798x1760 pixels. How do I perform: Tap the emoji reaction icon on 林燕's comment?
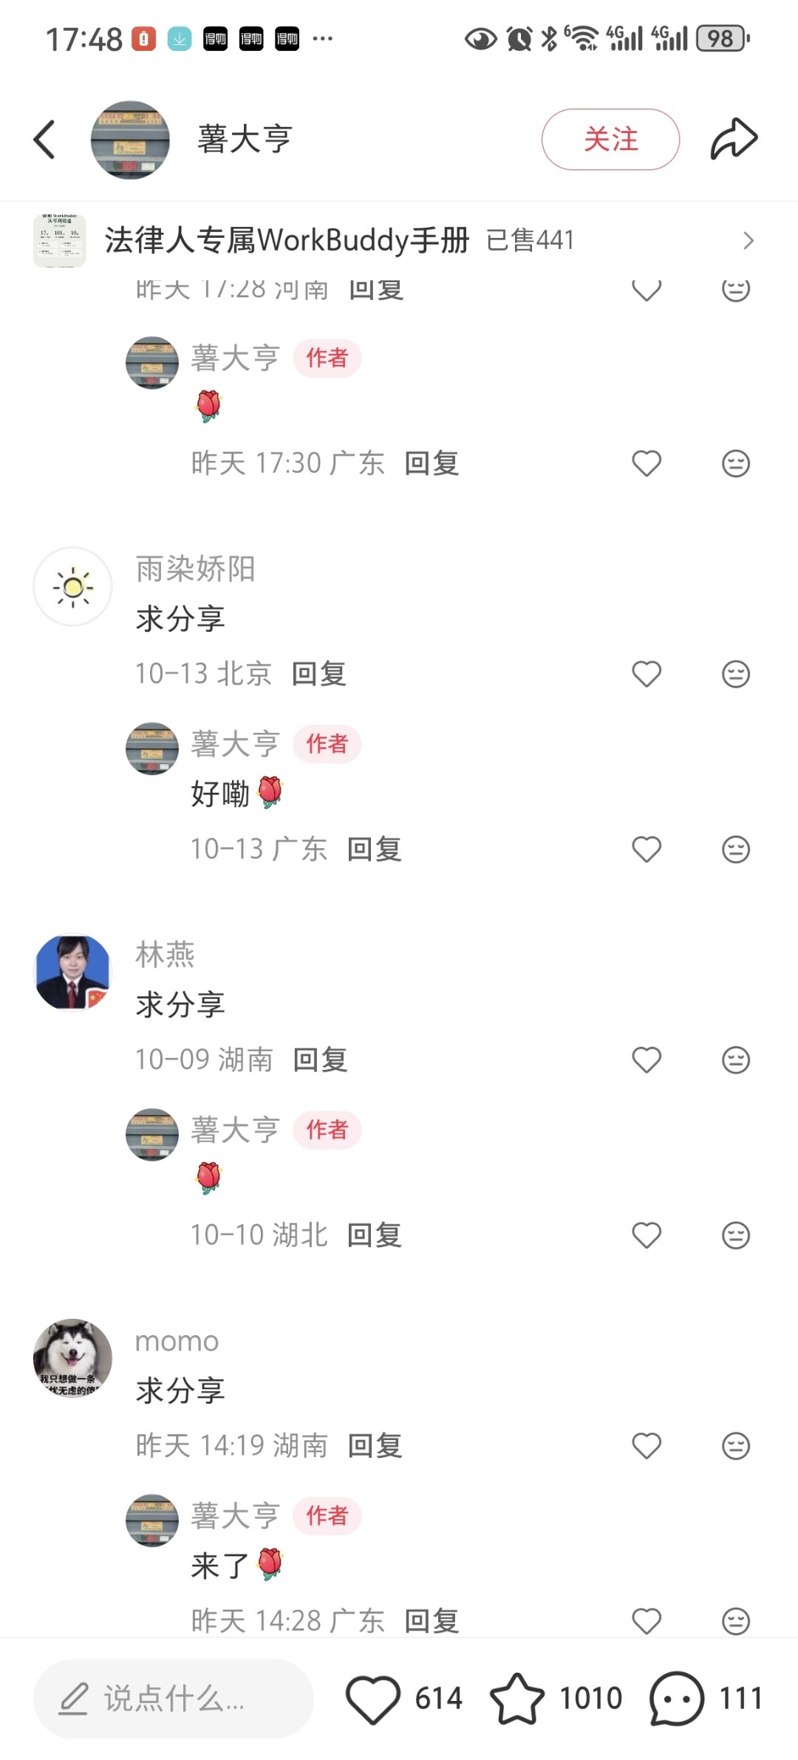(x=735, y=1060)
